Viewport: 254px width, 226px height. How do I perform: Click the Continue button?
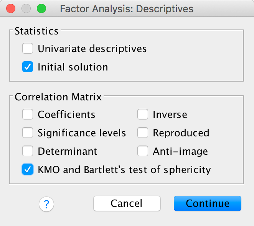[207, 203]
